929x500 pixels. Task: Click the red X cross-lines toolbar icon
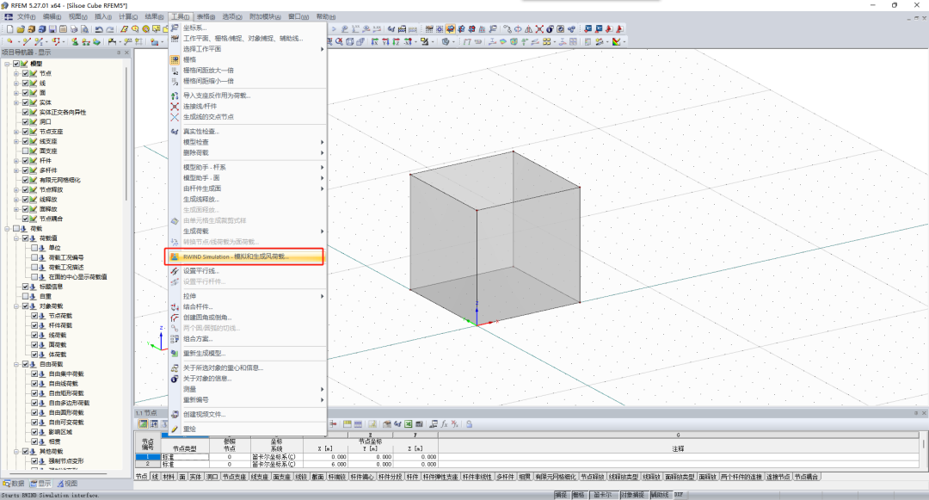(x=539, y=28)
